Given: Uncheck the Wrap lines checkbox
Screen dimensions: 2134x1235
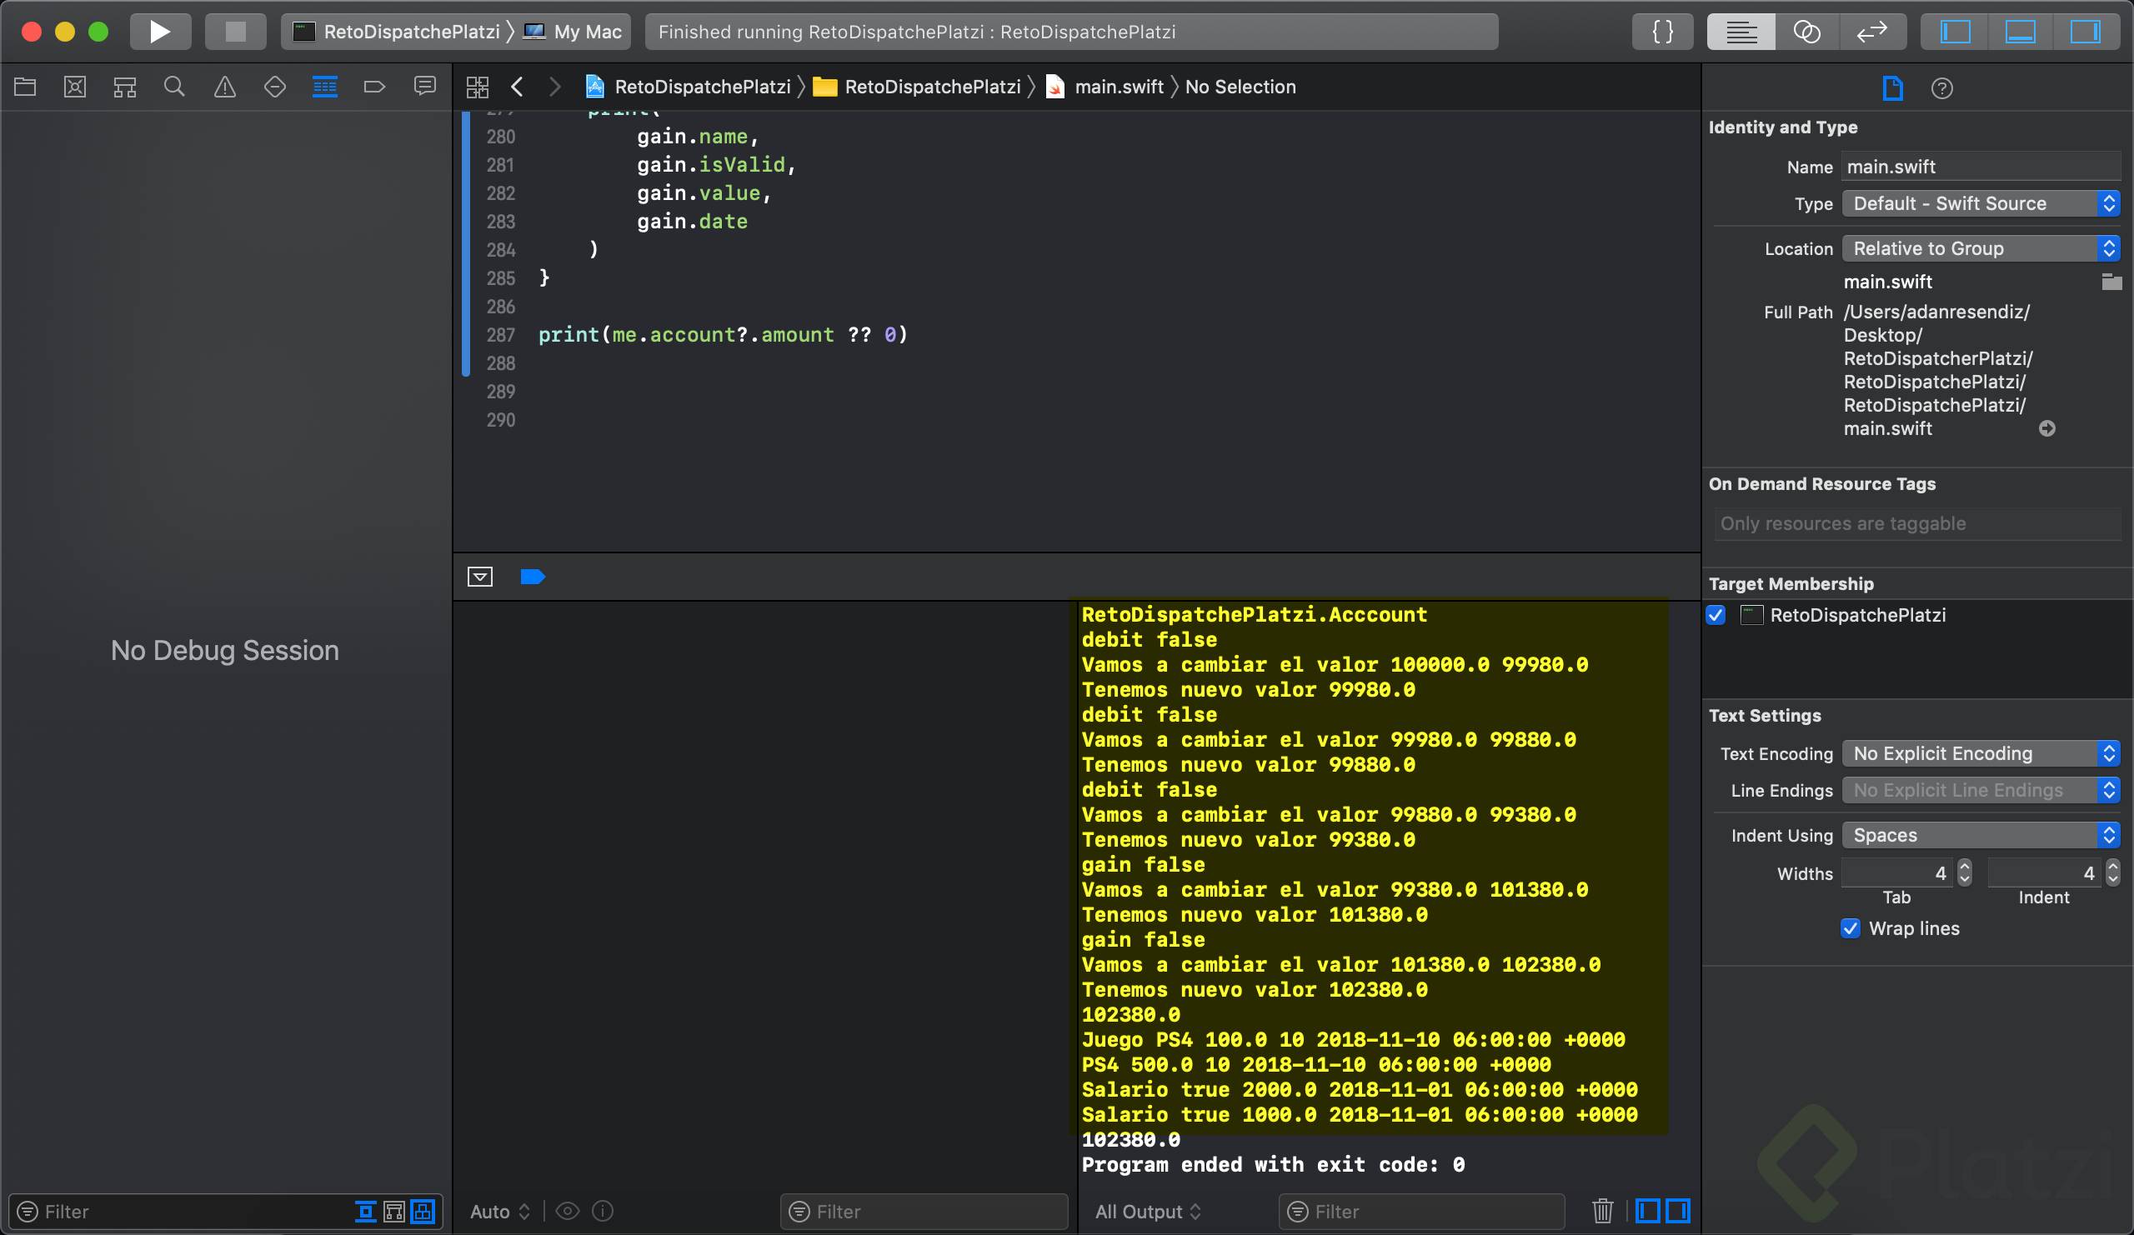Looking at the screenshot, I should (x=1851, y=928).
